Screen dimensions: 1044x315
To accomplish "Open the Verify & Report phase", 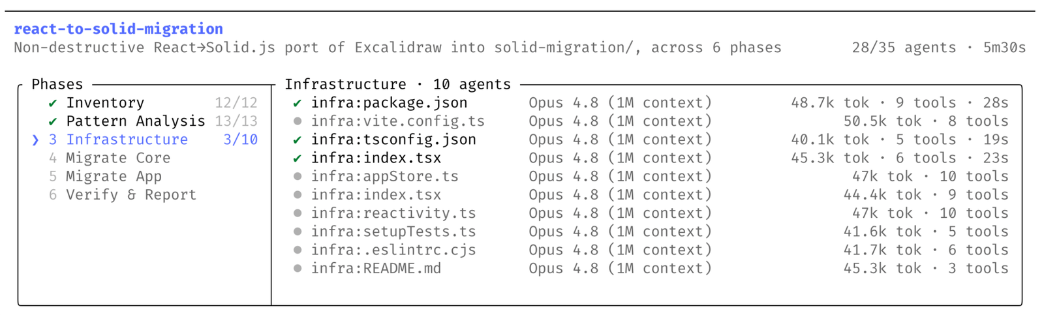I will [x=123, y=194].
